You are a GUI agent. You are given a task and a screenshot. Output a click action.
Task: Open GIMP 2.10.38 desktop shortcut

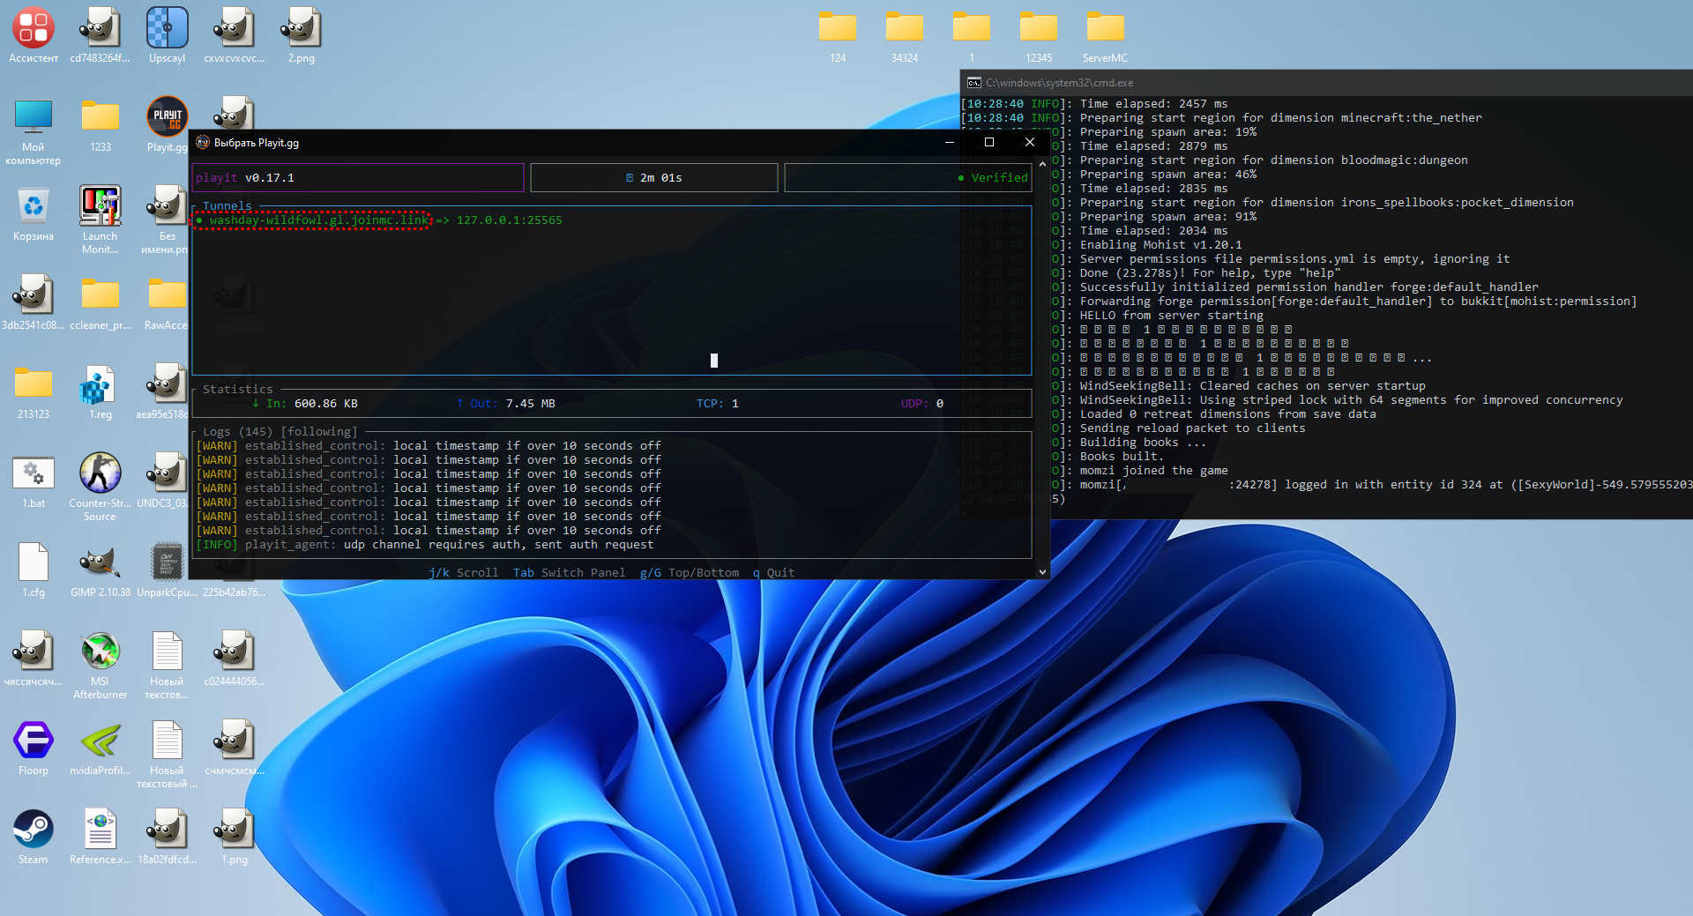coord(100,562)
